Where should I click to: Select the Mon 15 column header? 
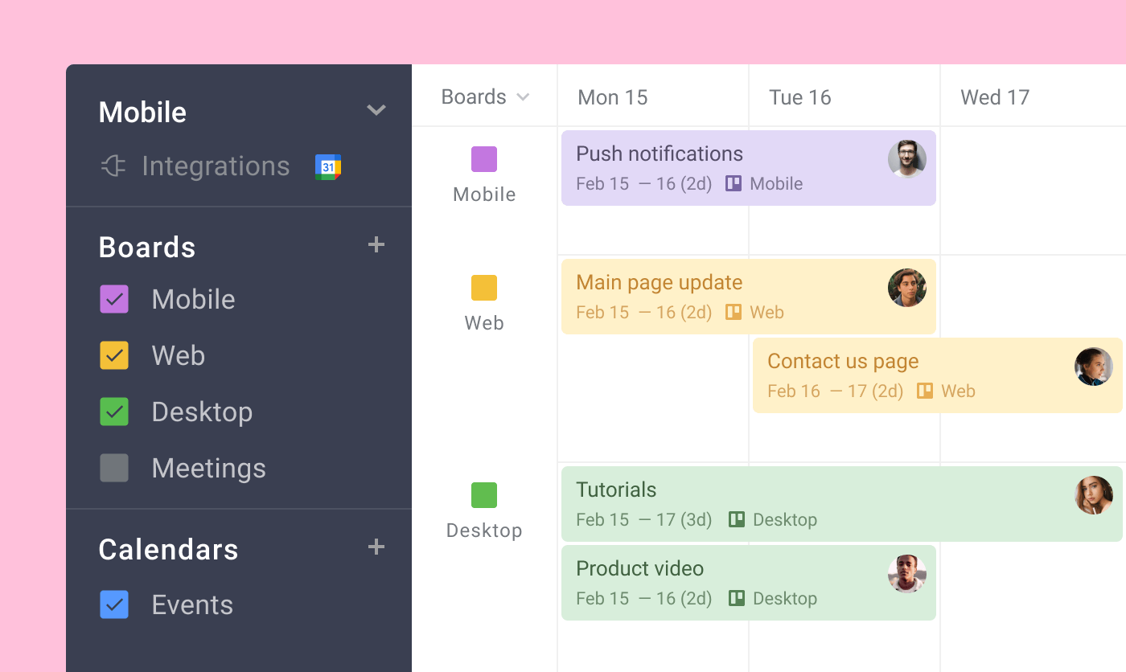[613, 96]
